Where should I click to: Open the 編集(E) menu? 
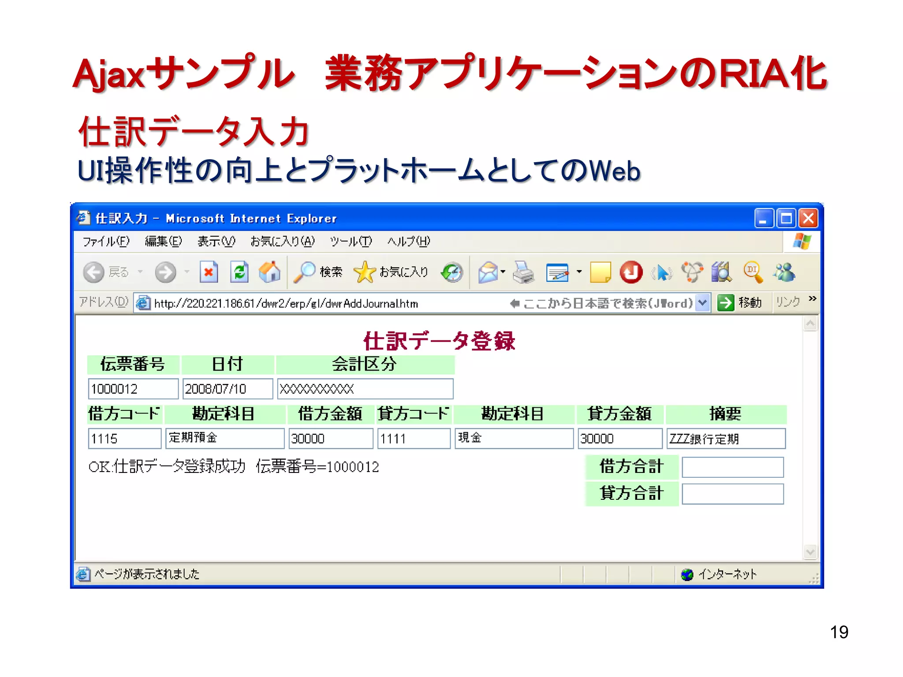coord(163,242)
